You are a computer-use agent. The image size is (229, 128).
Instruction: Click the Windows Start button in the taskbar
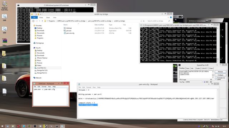tap(2, 126)
